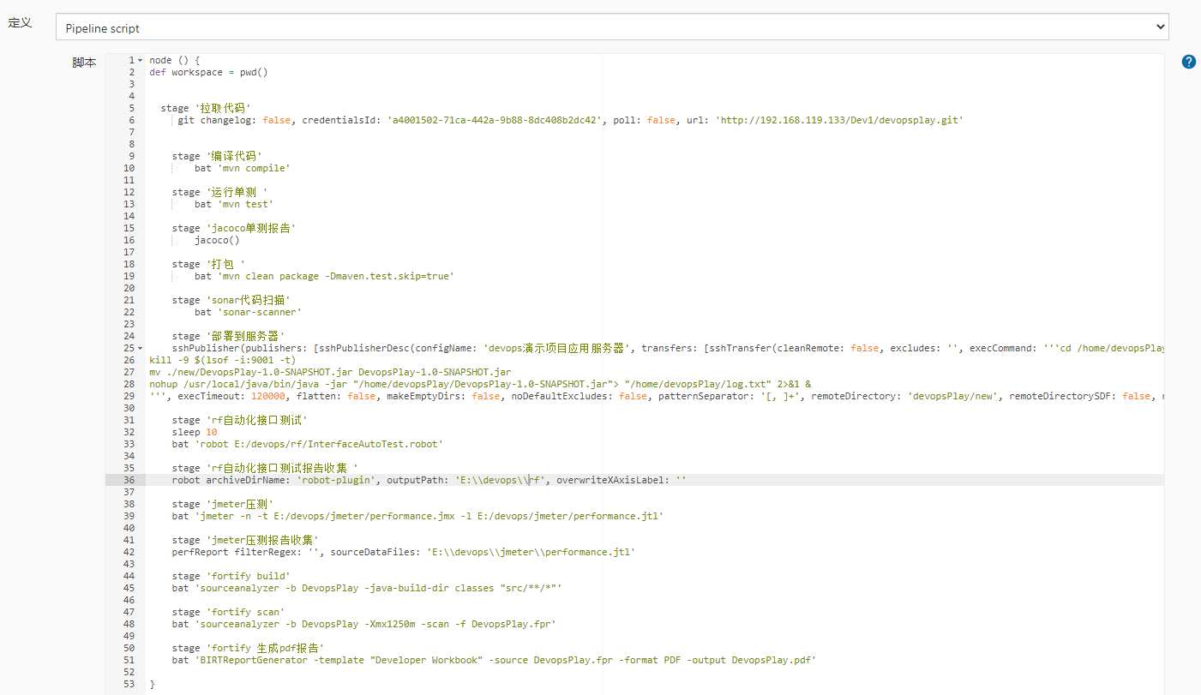Click the 脚本 label
Screen dimensions: 1201x695
click(84, 63)
